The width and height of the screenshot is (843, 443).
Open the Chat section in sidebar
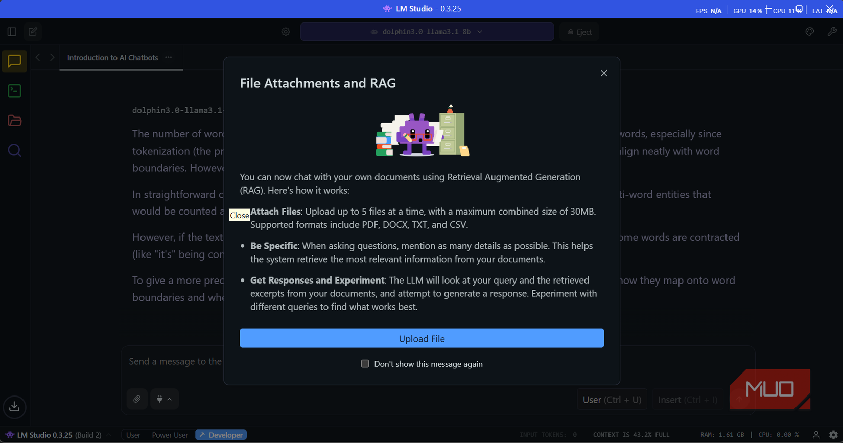click(14, 61)
